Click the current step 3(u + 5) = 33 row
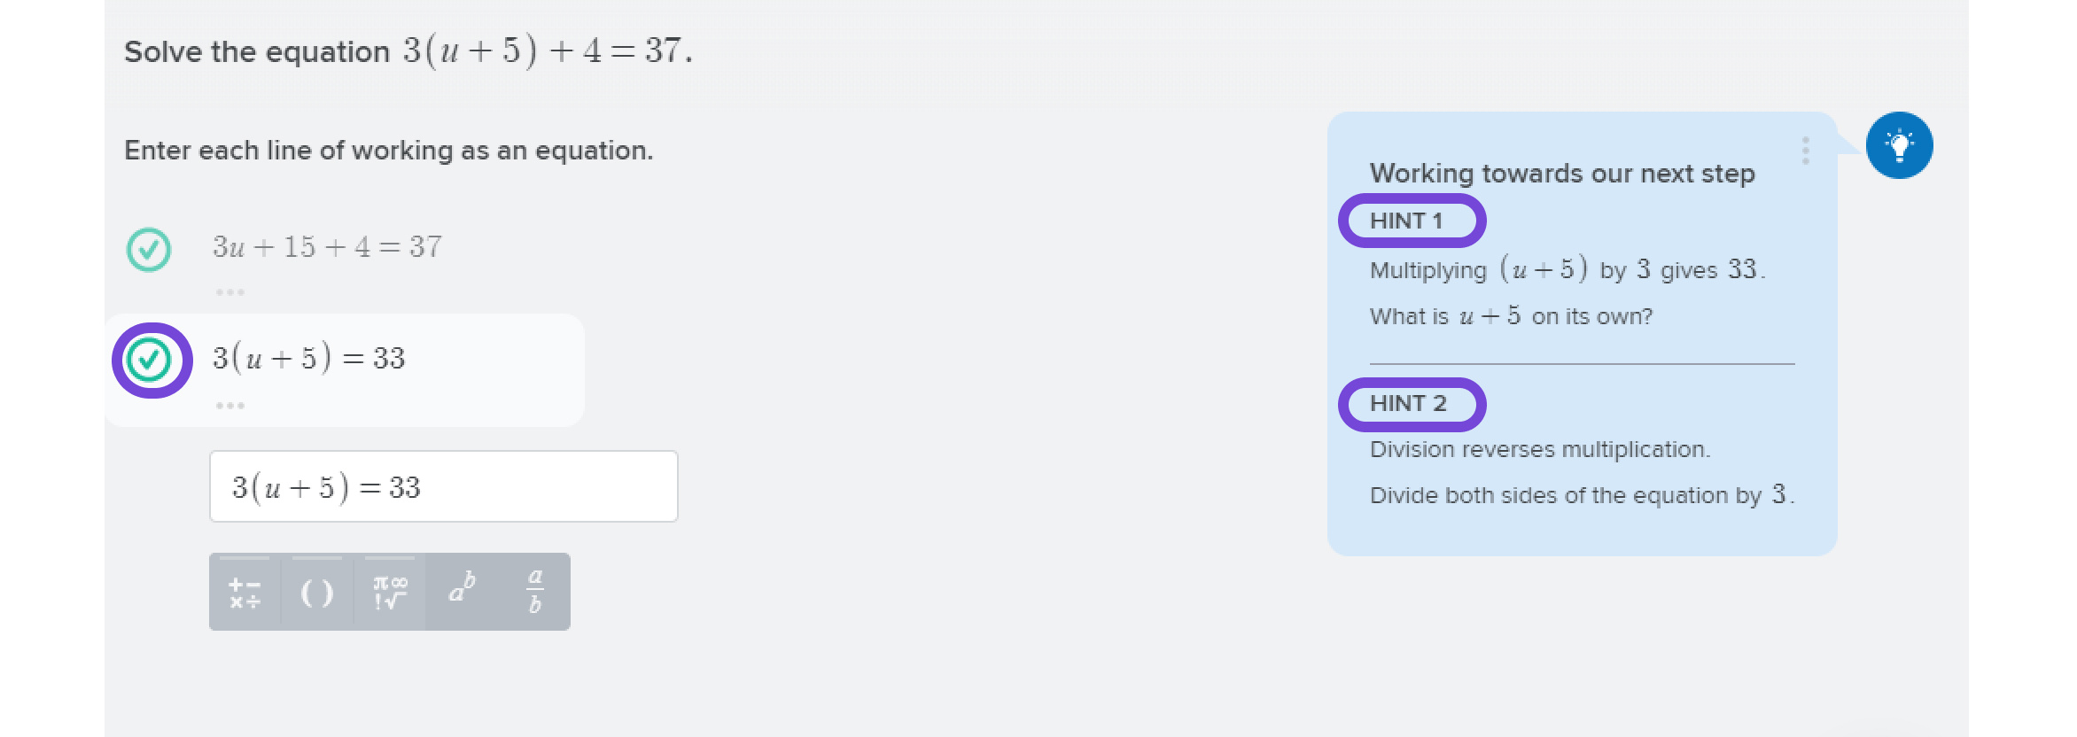The width and height of the screenshot is (2077, 737). point(345,369)
